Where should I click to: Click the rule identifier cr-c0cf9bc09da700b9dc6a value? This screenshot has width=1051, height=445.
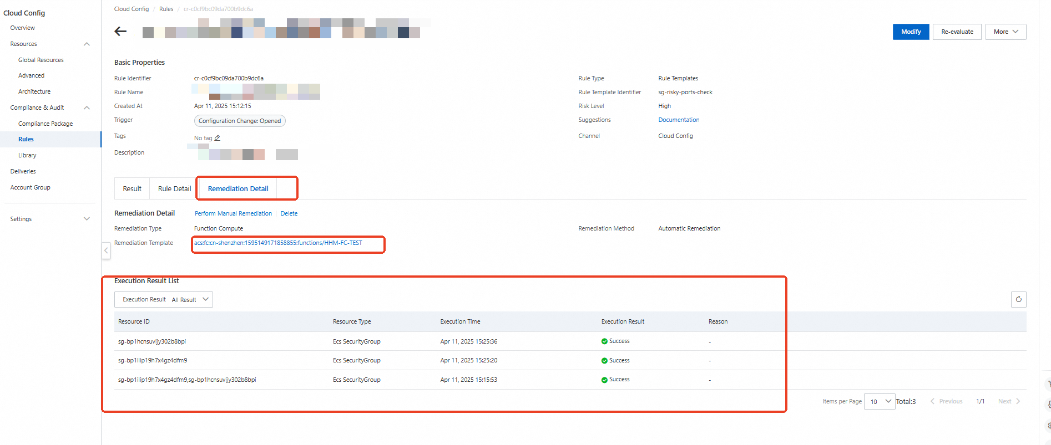(229, 78)
